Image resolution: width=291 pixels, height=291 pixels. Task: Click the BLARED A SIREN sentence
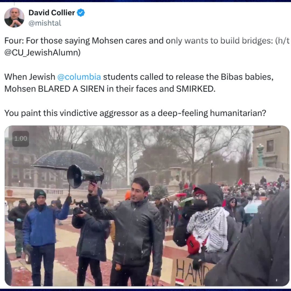(110, 89)
